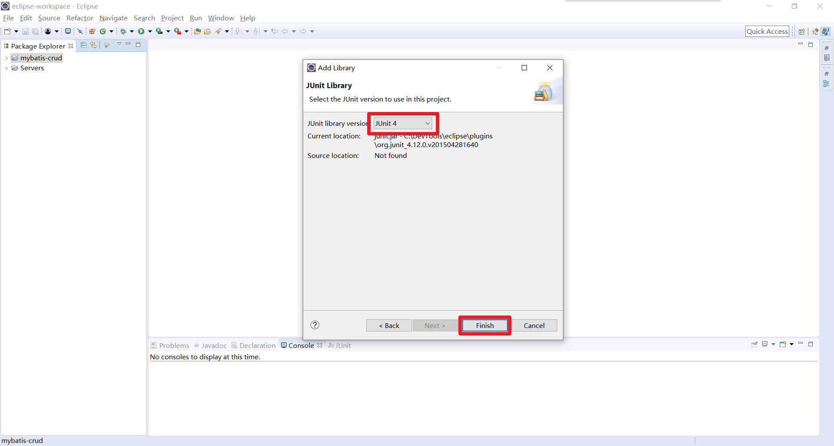Click the green bug Debug icon
This screenshot has width=834, height=446.
(123, 31)
